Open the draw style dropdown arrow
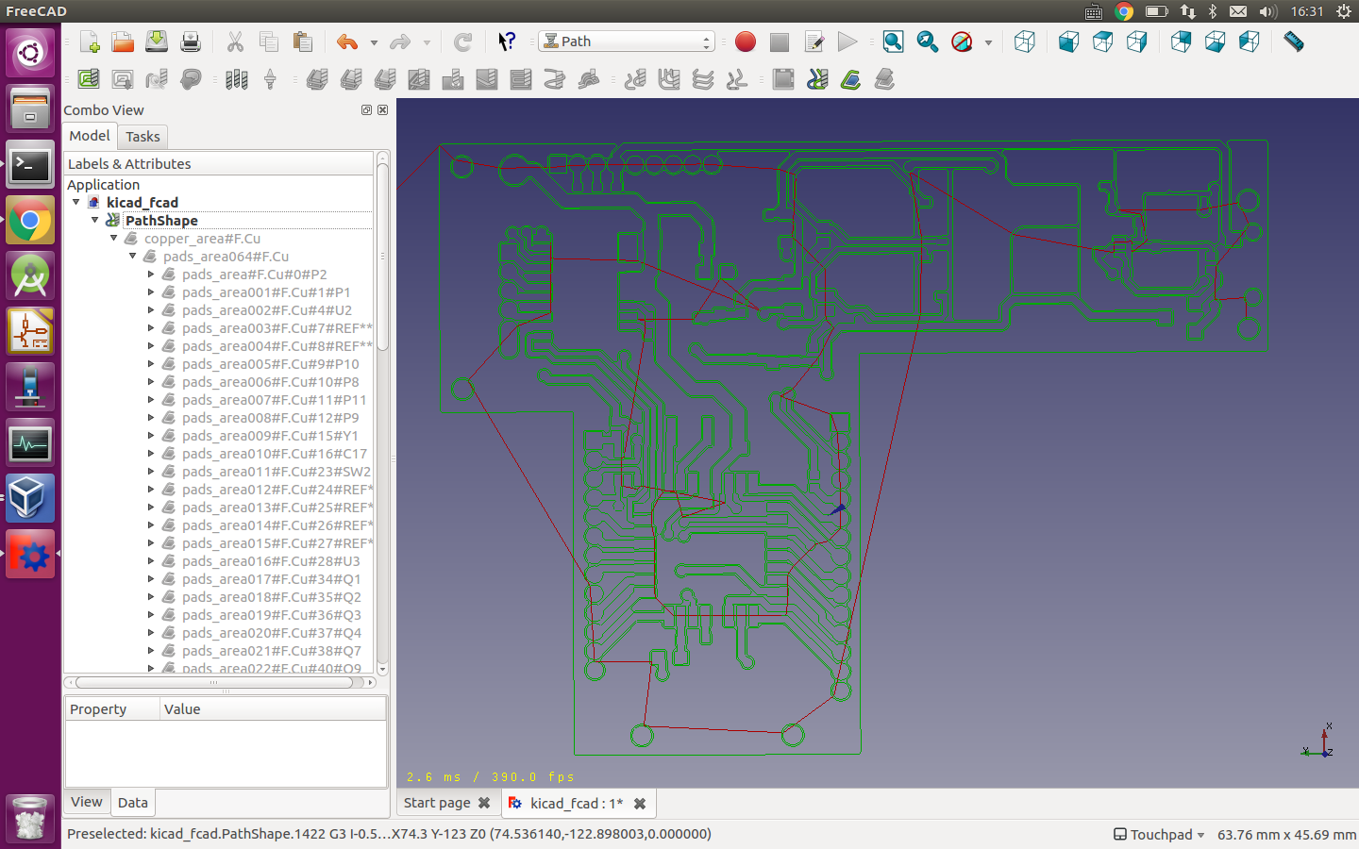1359x849 pixels. coord(988,42)
